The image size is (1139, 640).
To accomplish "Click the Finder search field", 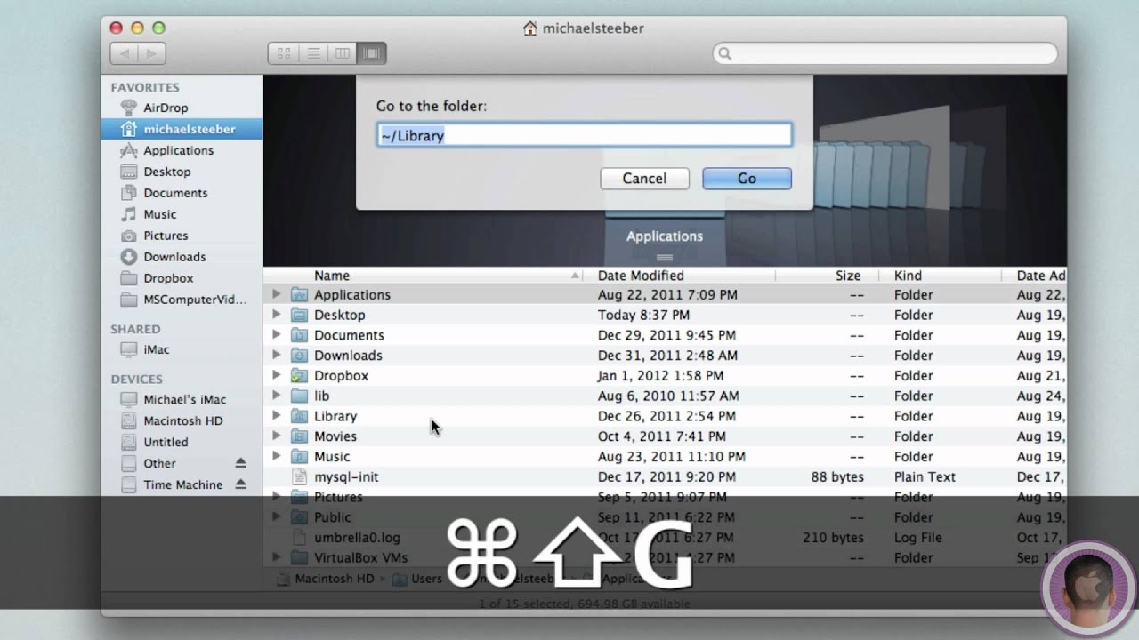I will [885, 54].
